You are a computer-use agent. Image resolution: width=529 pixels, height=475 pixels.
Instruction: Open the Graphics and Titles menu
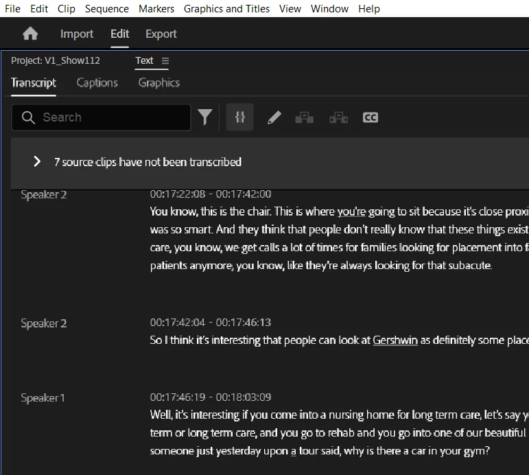coord(226,8)
